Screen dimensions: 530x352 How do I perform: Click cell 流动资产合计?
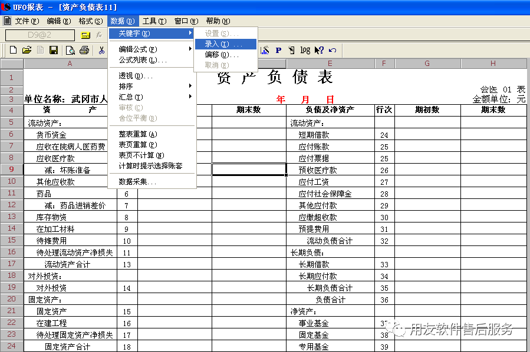pos(70,265)
